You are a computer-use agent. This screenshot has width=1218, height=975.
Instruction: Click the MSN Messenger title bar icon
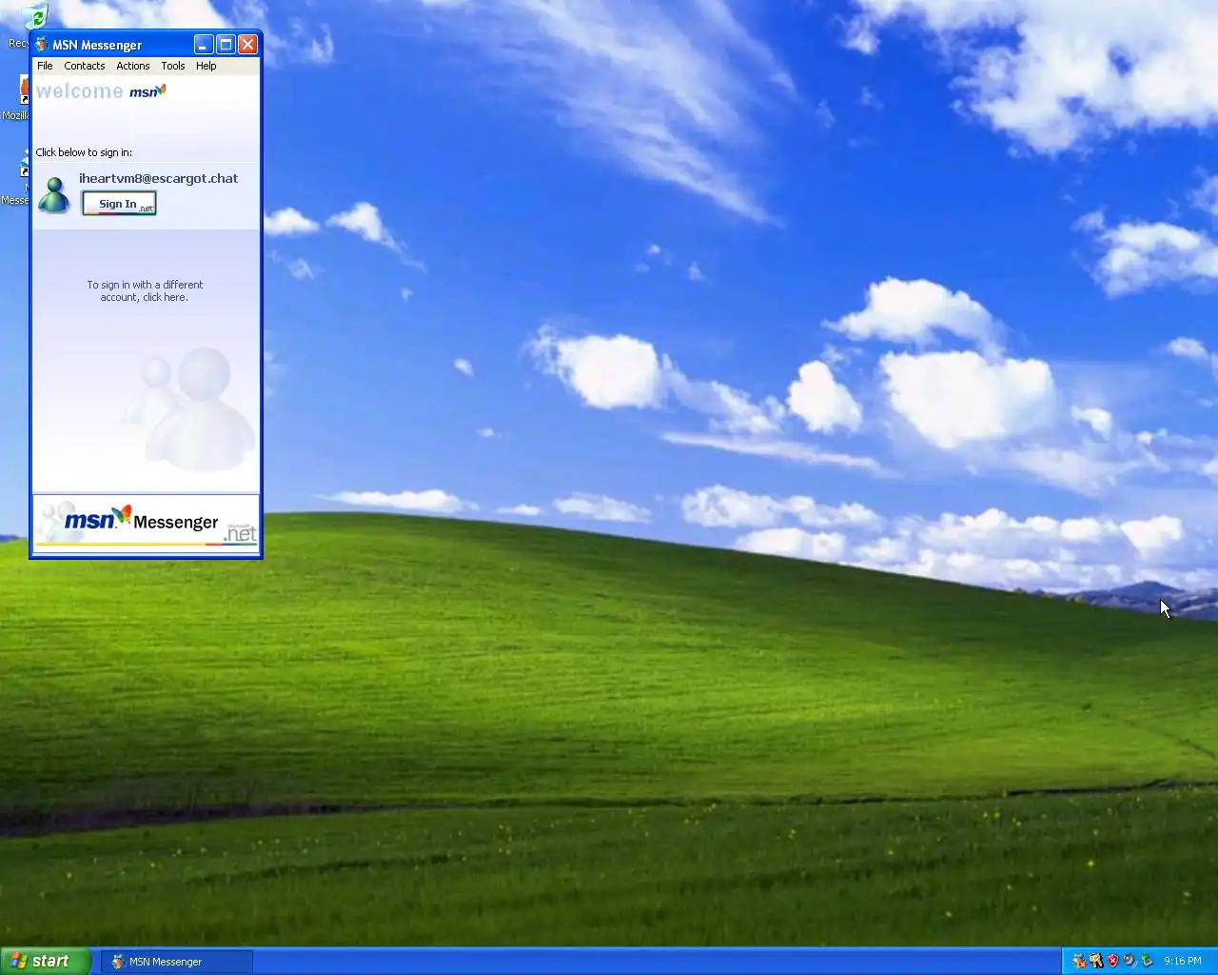(x=42, y=45)
